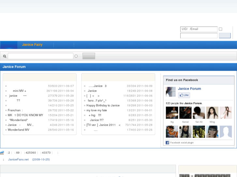Screen dimensions: 237x177
Task: Open thread 'my love my fate'
Action: coord(96,110)
